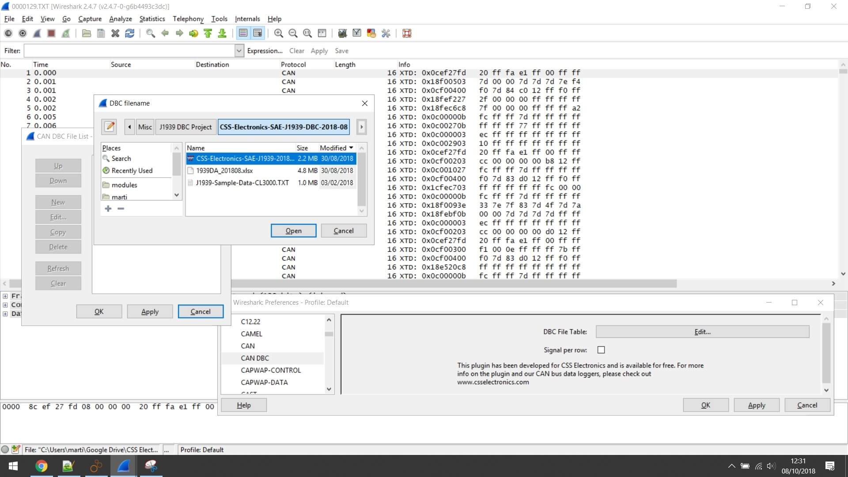Click the open capture file icon
848x477 pixels.
coord(86,33)
